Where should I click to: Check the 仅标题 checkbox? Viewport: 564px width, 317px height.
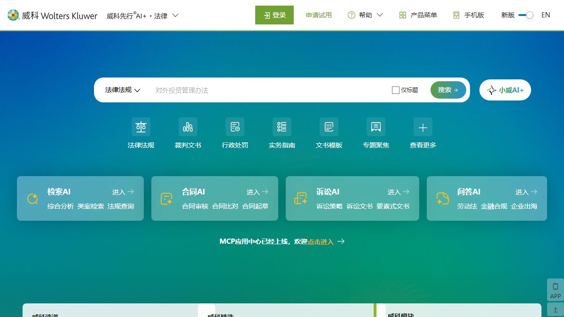tap(396, 90)
